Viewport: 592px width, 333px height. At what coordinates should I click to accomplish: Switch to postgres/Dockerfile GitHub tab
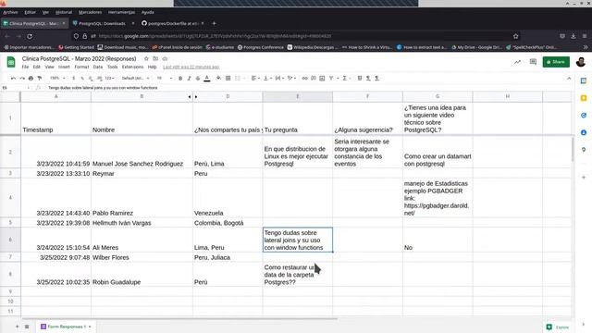point(172,23)
